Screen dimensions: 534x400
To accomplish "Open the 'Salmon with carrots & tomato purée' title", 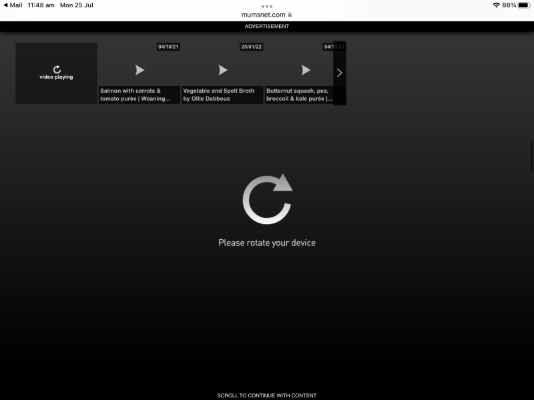I will (x=139, y=95).
